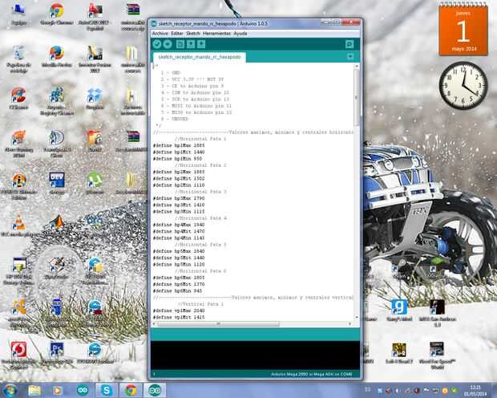This screenshot has height=398, width=497.
Task: Click the line '#define hp1Min 950'
Action: pos(177,159)
